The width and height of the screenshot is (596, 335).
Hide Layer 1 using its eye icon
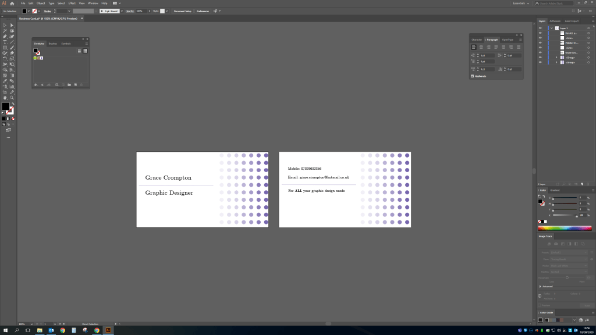click(540, 28)
